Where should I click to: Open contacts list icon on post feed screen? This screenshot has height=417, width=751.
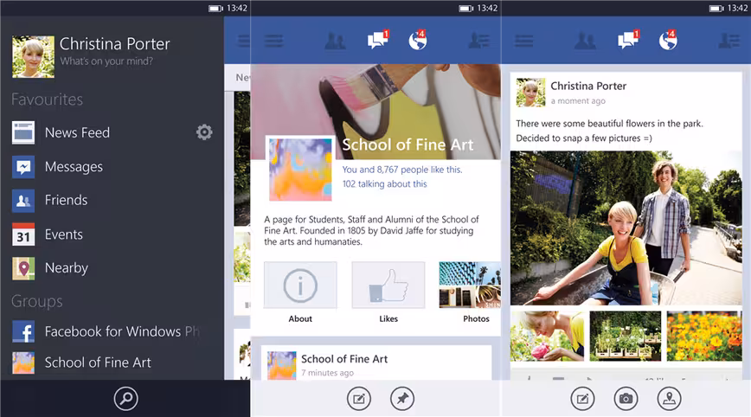729,42
